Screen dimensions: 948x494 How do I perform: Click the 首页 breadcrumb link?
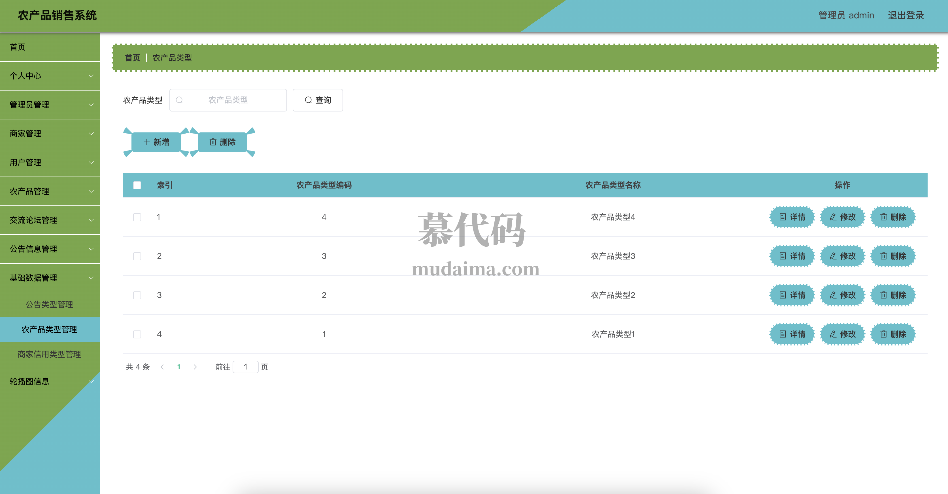[x=132, y=58]
